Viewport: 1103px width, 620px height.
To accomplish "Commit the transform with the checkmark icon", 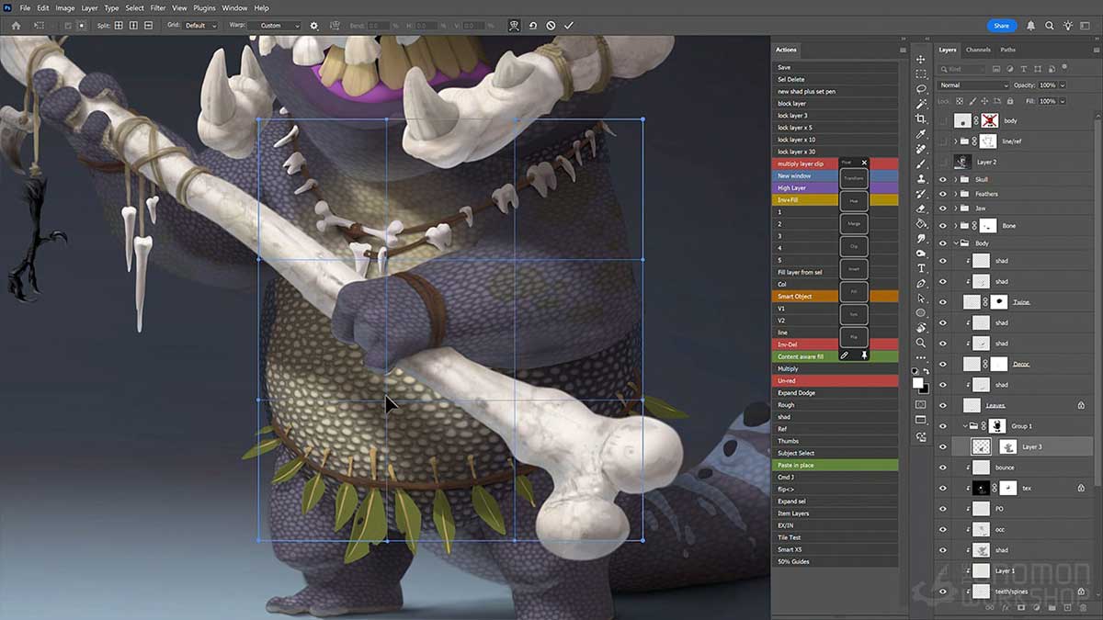I will click(x=568, y=26).
